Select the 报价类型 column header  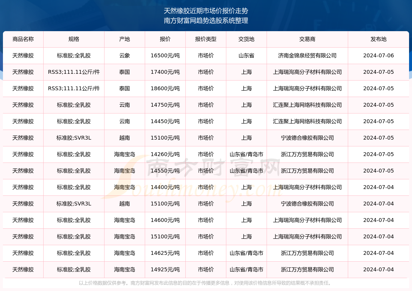206,39
